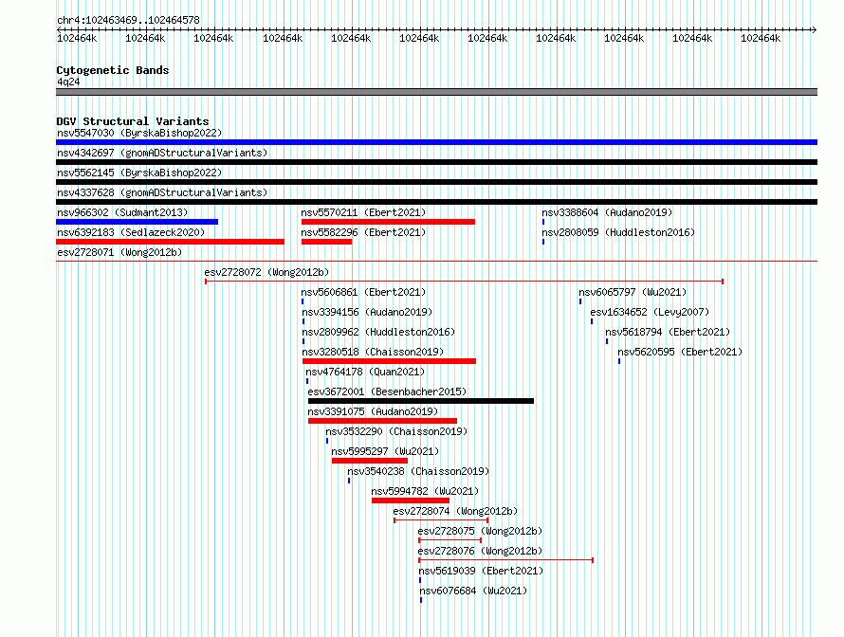This screenshot has height=637, width=844.
Task: Select the 4q24 band label
Action: pyautogui.click(x=68, y=82)
